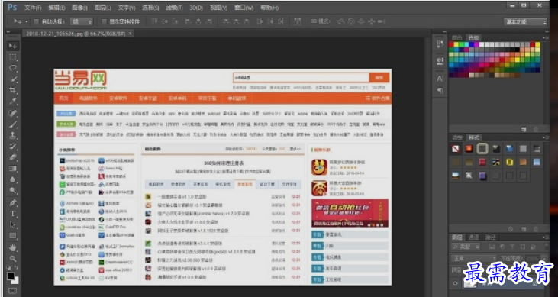The height and width of the screenshot is (297, 558).
Task: Click the type layer filter icon
Action: (512, 247)
